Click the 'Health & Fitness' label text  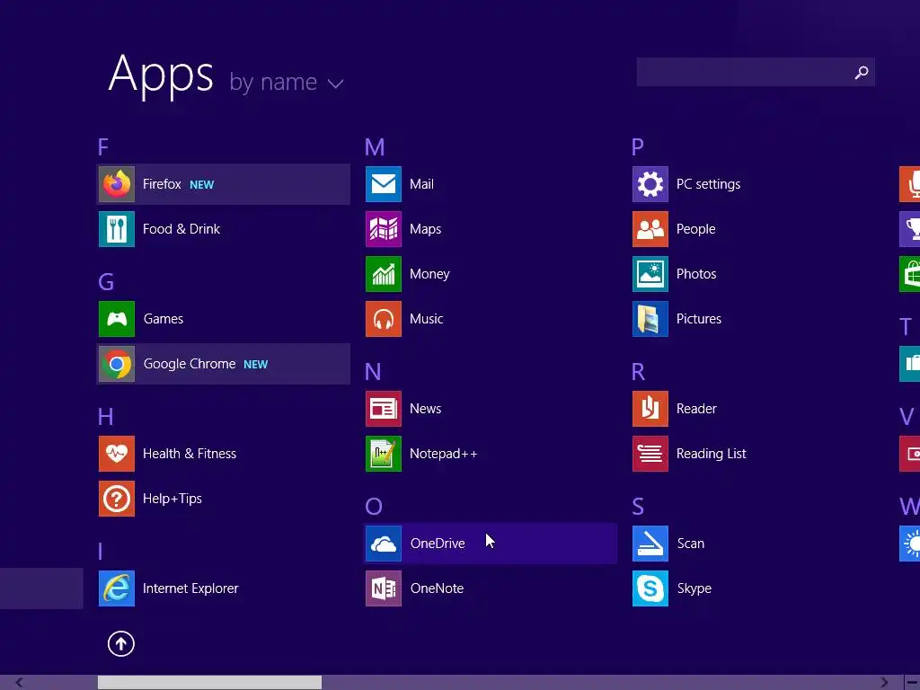190,454
